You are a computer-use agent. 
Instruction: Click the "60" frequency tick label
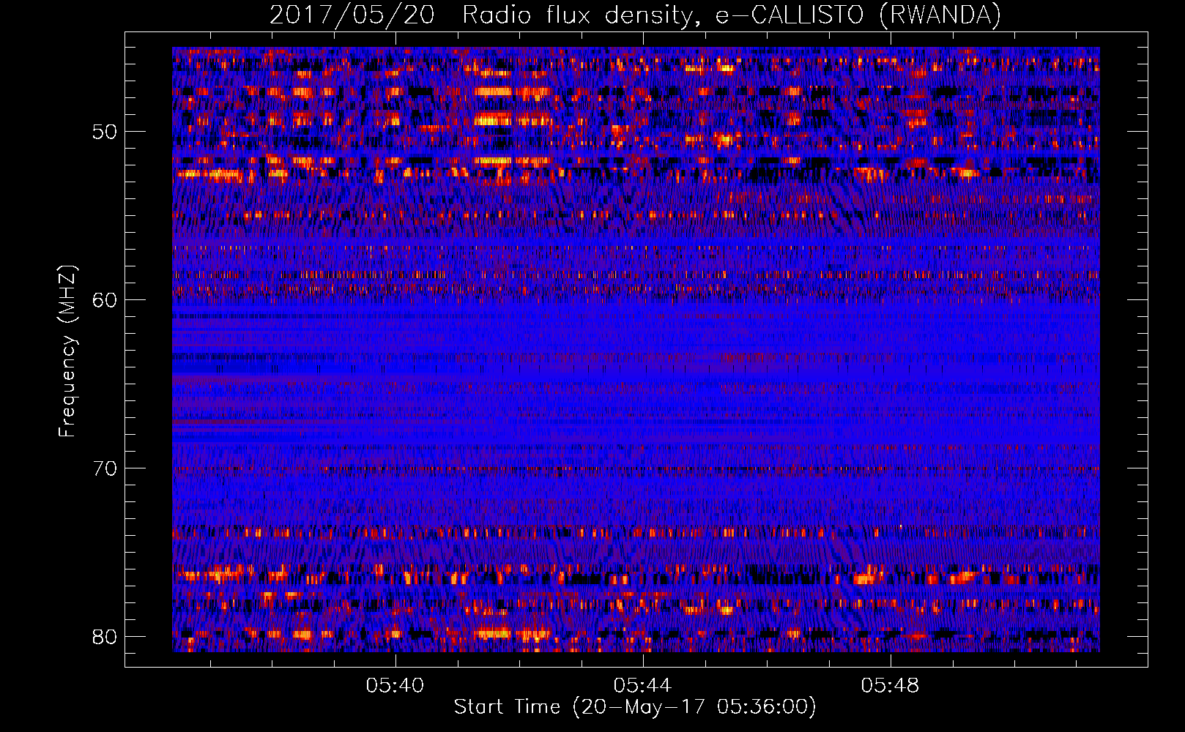click(105, 300)
